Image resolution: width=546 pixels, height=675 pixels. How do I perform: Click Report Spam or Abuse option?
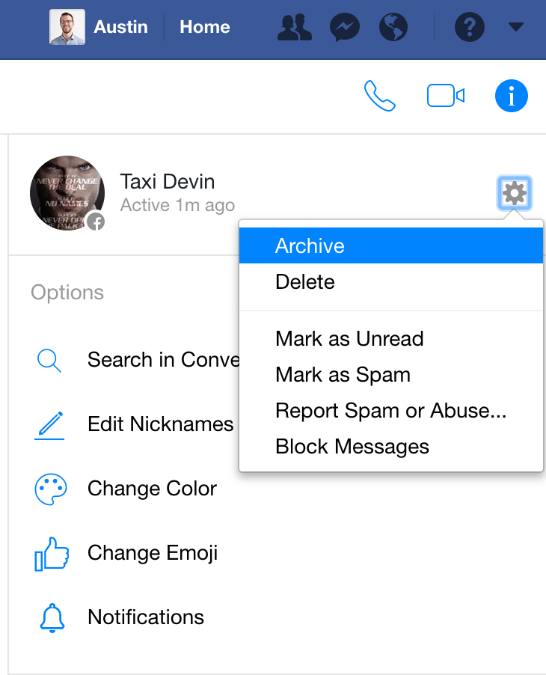[390, 411]
